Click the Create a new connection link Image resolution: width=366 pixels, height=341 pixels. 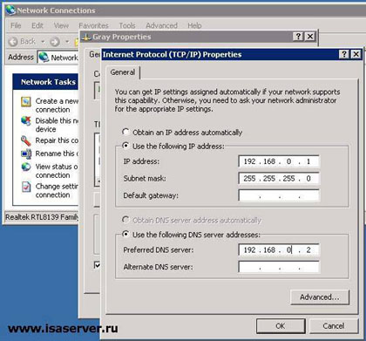click(57, 106)
